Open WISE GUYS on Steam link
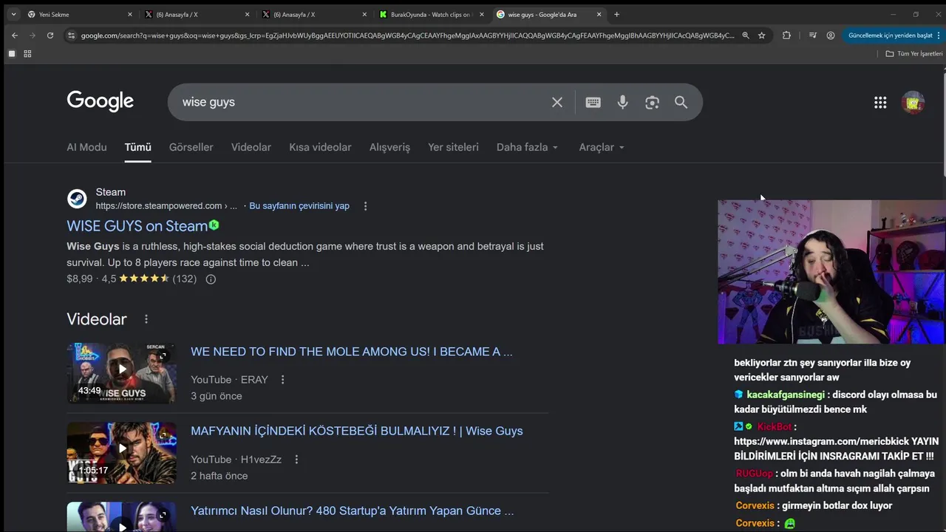 tap(137, 226)
